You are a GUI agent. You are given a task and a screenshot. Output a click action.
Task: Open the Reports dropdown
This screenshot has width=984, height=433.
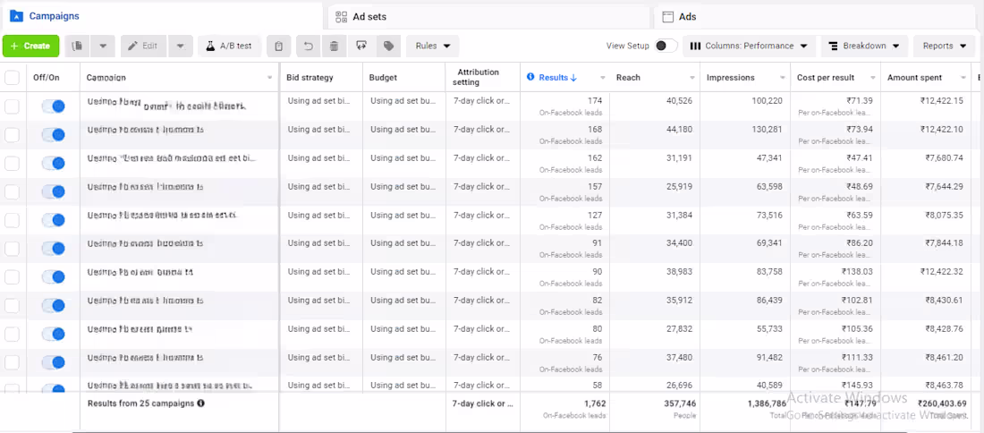944,46
